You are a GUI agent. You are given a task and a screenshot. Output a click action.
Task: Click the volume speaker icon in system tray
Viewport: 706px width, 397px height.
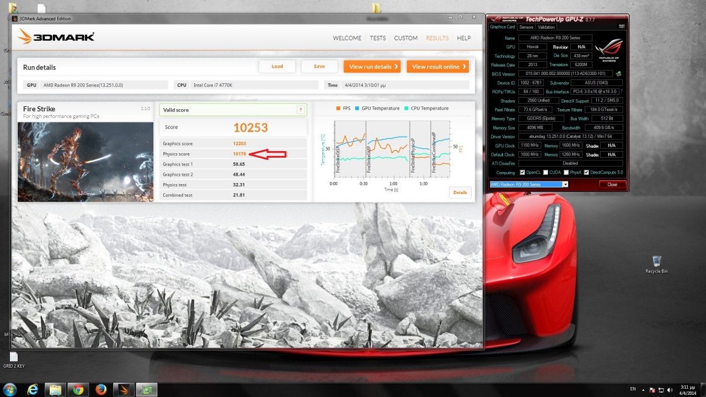pos(671,389)
